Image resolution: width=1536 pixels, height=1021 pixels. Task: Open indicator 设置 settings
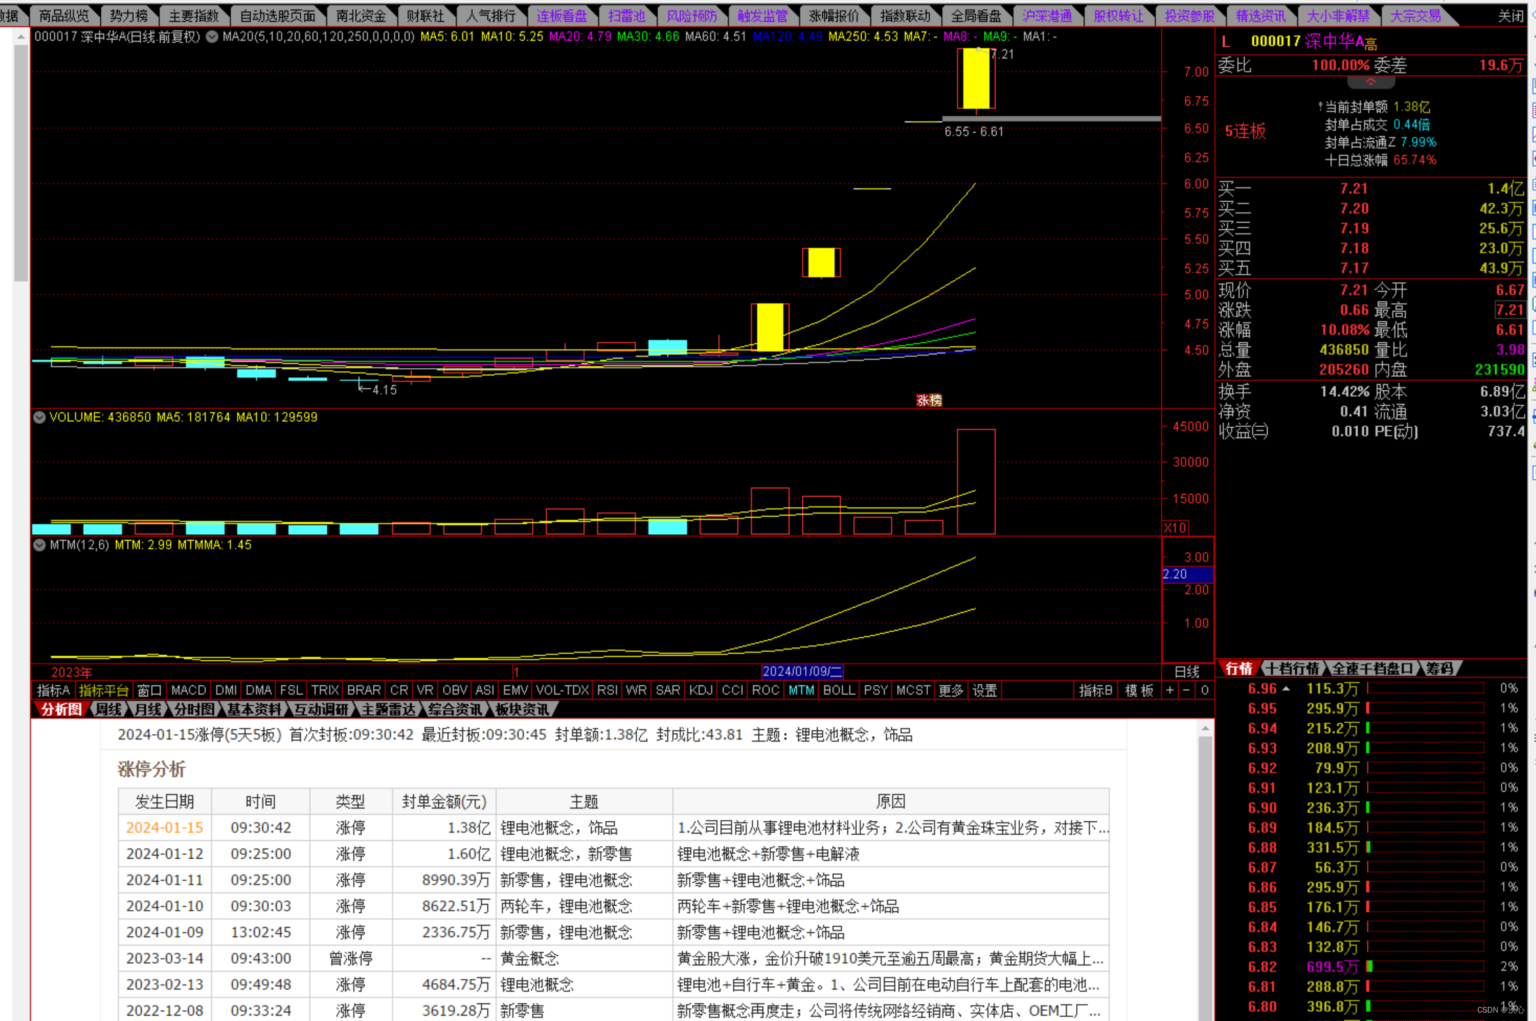[984, 690]
